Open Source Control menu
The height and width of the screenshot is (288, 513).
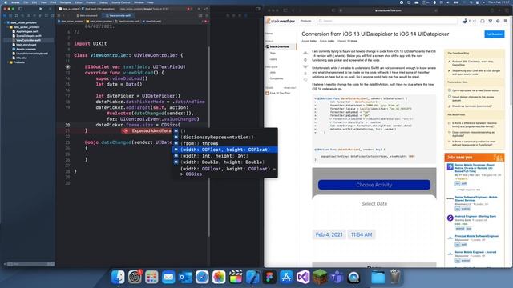click(x=121, y=2)
